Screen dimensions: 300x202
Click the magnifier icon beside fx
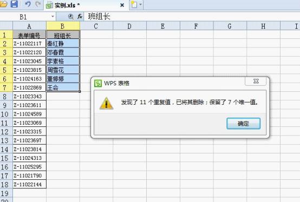tap(70, 17)
